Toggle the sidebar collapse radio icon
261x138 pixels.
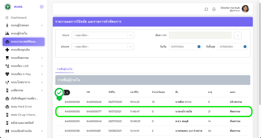pyautogui.click(x=42, y=7)
